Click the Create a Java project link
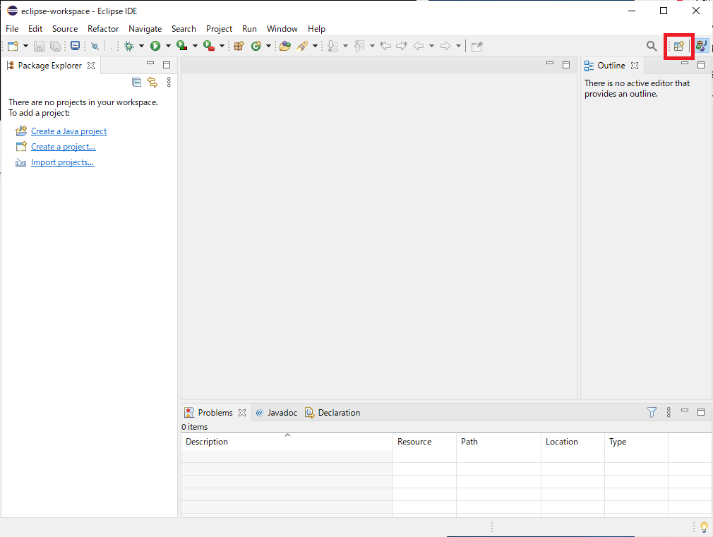The image size is (713, 537). click(68, 131)
